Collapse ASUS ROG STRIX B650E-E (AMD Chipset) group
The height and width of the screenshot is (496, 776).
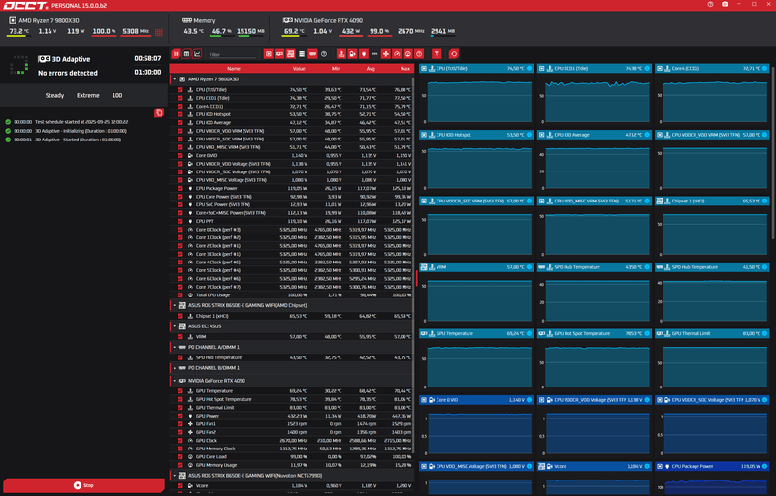pos(175,305)
